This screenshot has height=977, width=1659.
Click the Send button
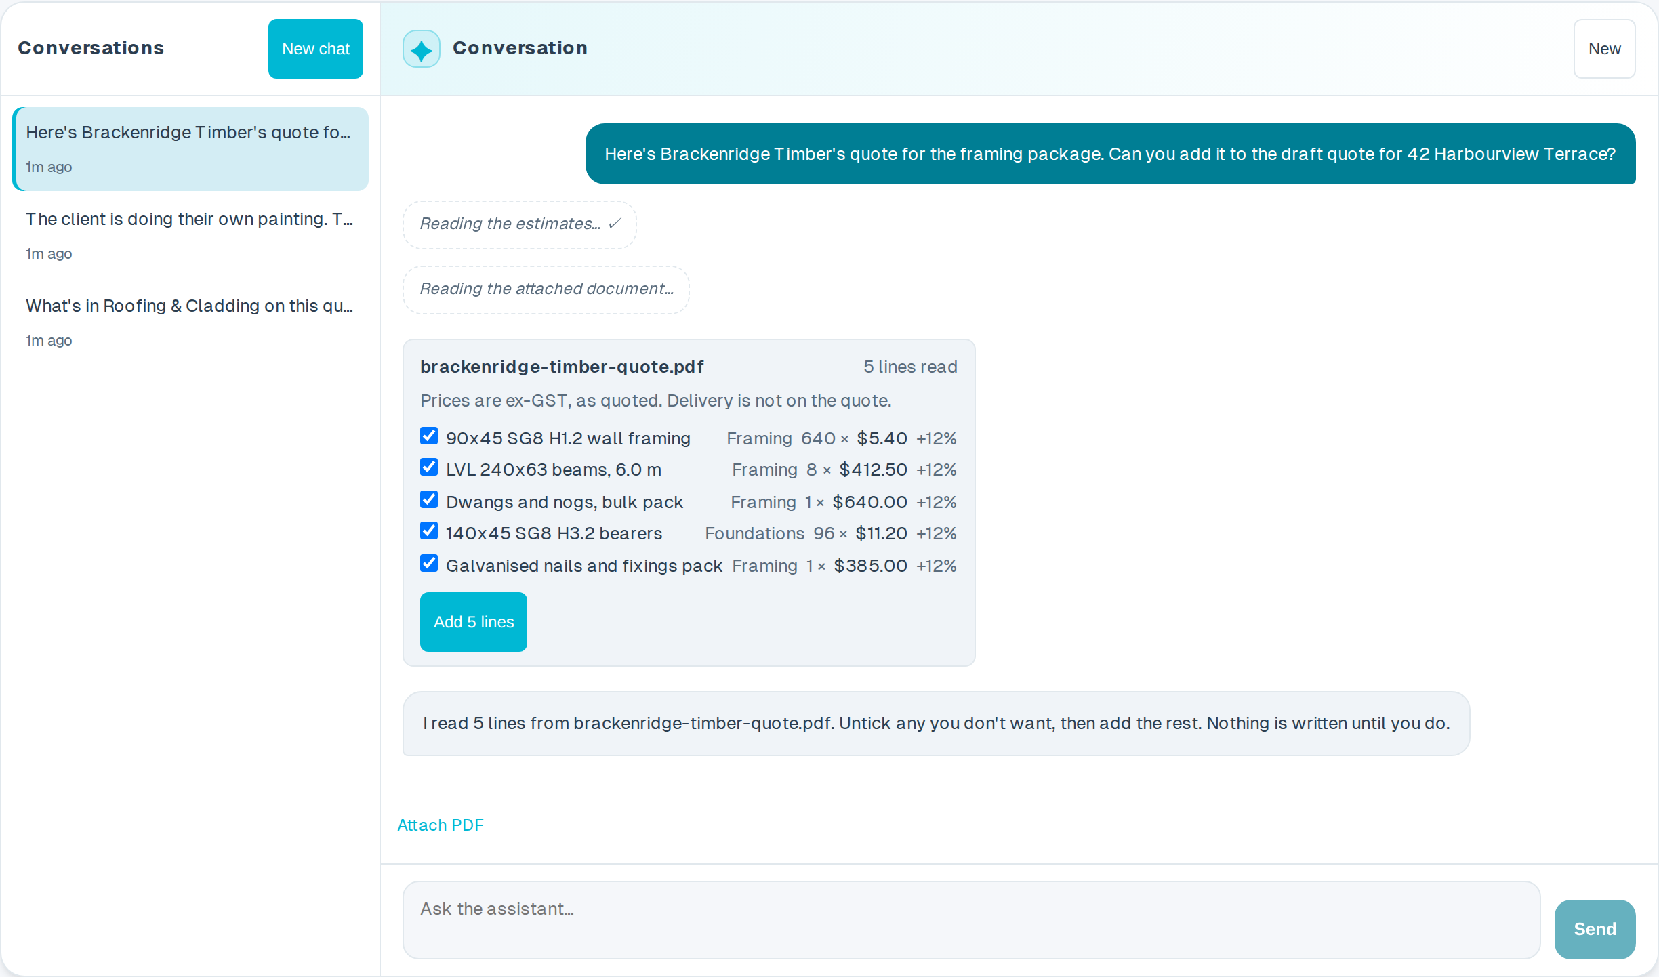[1595, 930]
